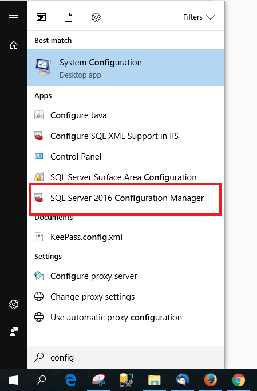Open Configure Java app
257x391 pixels.
pyautogui.click(x=126, y=115)
